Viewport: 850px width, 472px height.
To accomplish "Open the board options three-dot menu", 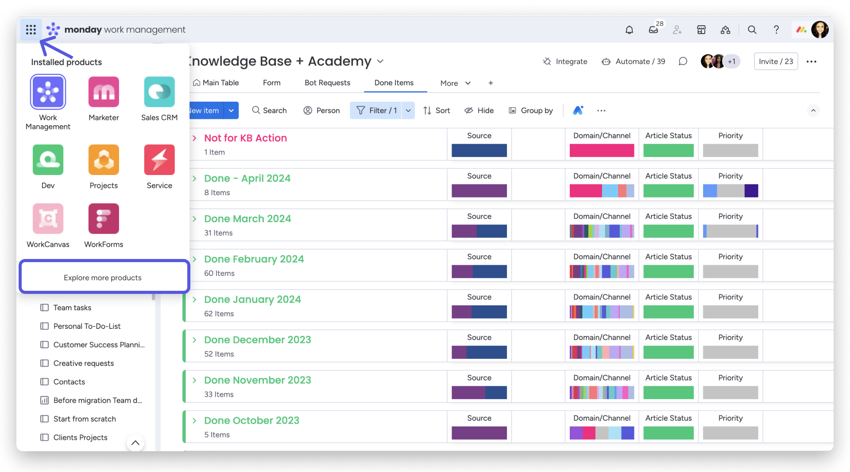I will click(x=811, y=61).
